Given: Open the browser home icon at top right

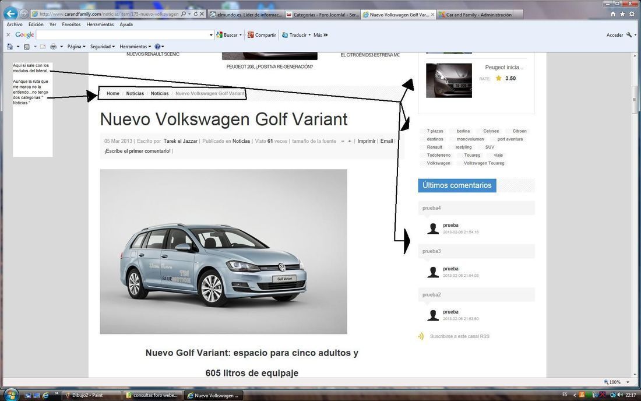Looking at the screenshot, I should click(x=613, y=14).
